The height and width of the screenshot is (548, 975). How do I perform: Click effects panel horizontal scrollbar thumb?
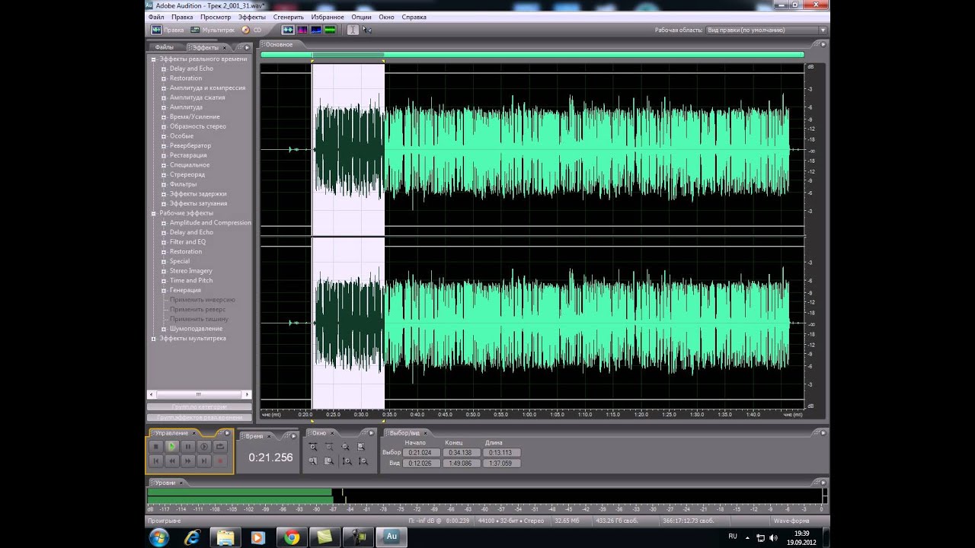(x=199, y=394)
